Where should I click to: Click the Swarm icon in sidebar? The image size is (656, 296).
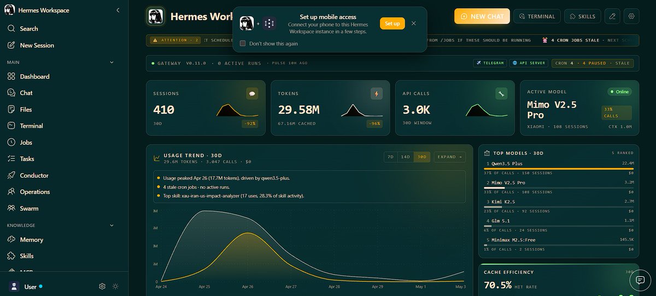click(x=11, y=208)
